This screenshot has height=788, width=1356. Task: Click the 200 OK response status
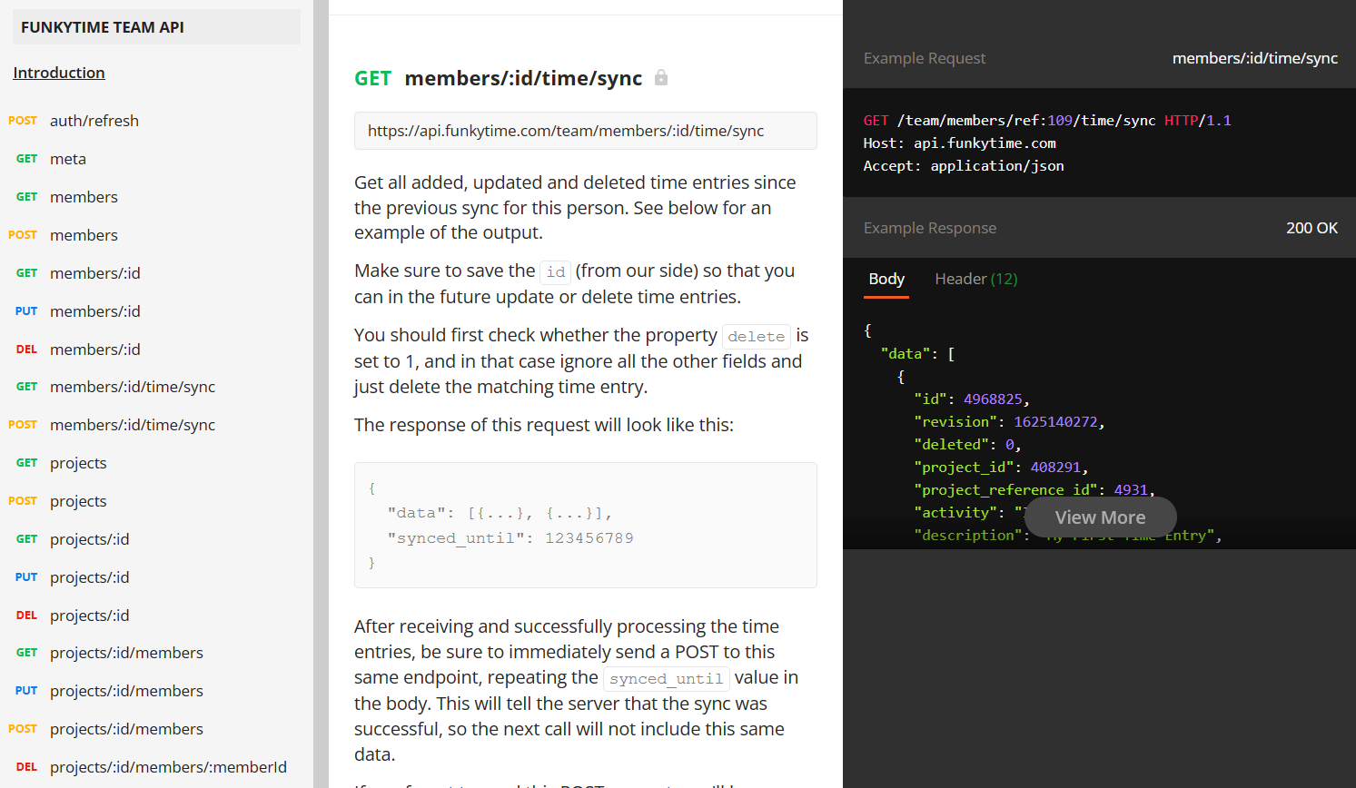pyautogui.click(x=1311, y=228)
